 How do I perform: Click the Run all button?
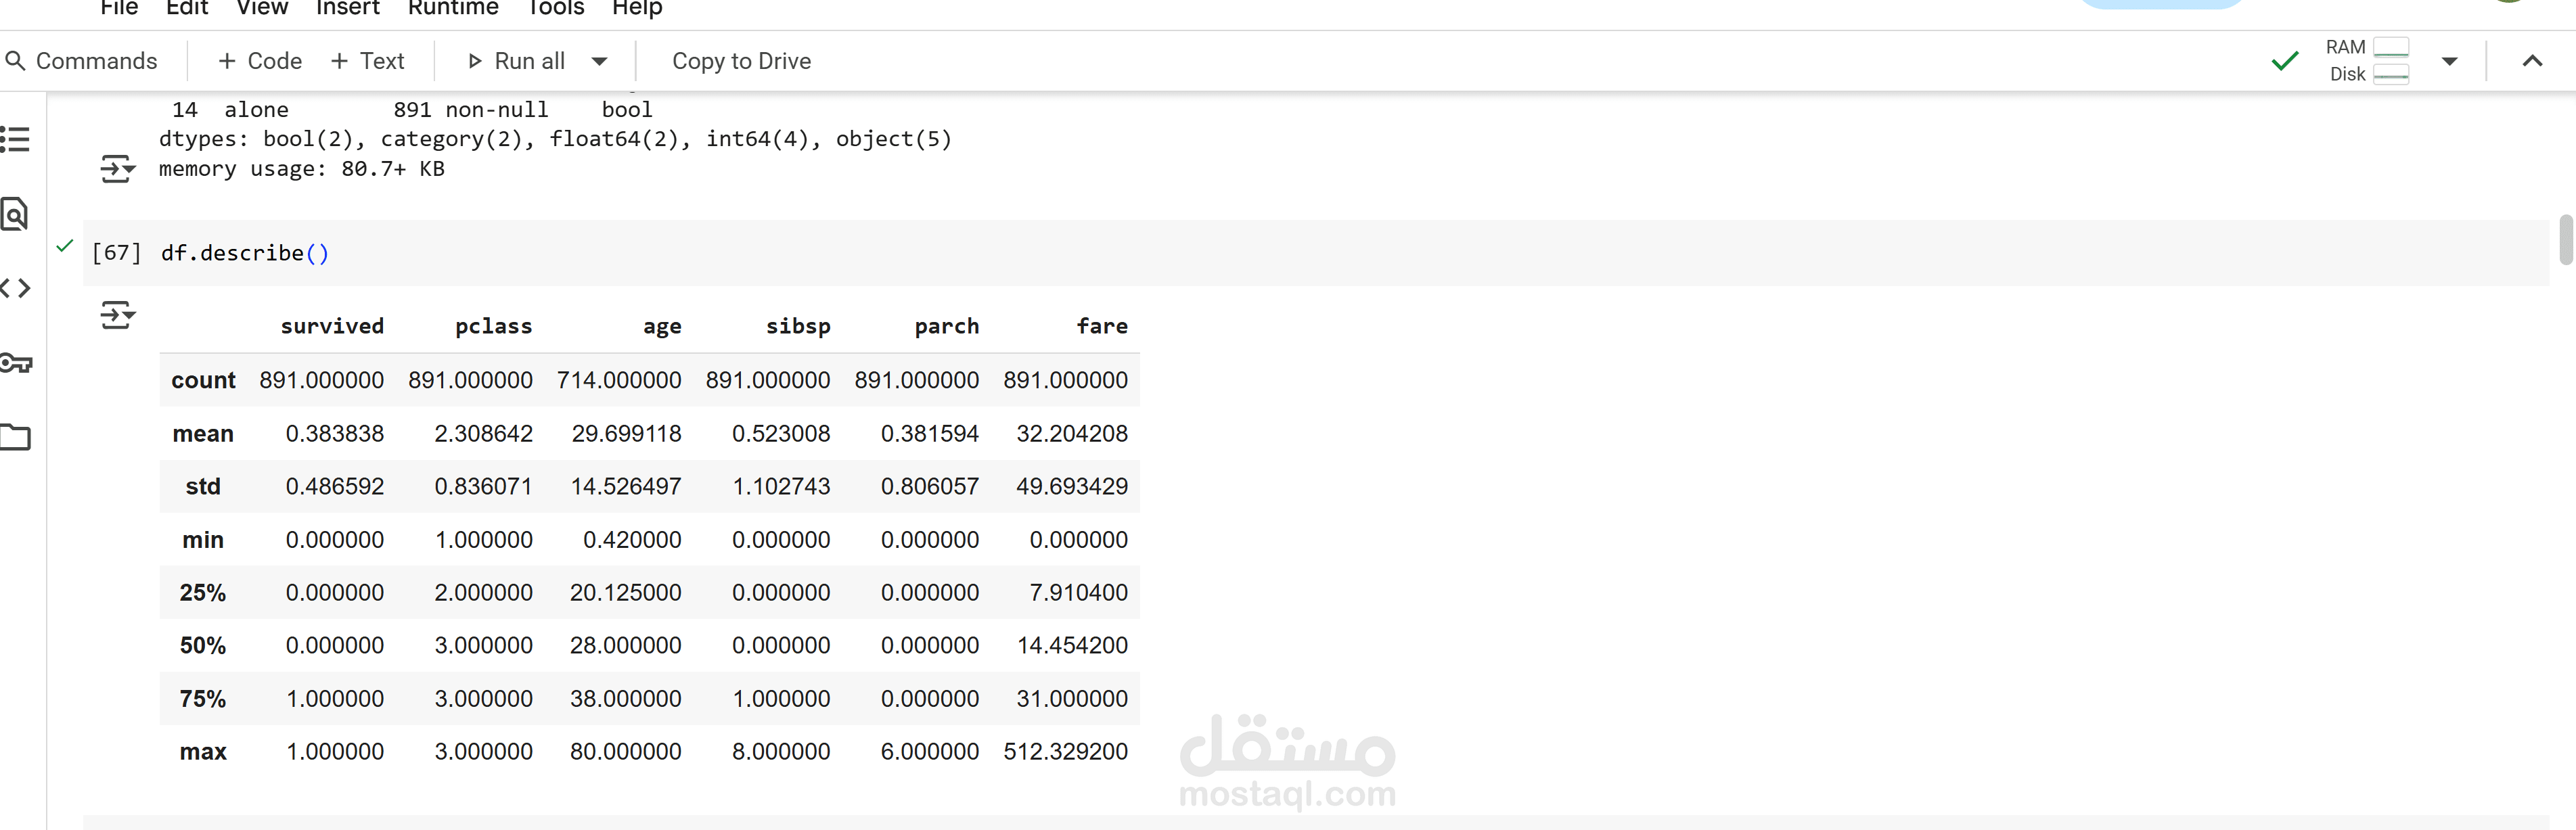[x=517, y=61]
